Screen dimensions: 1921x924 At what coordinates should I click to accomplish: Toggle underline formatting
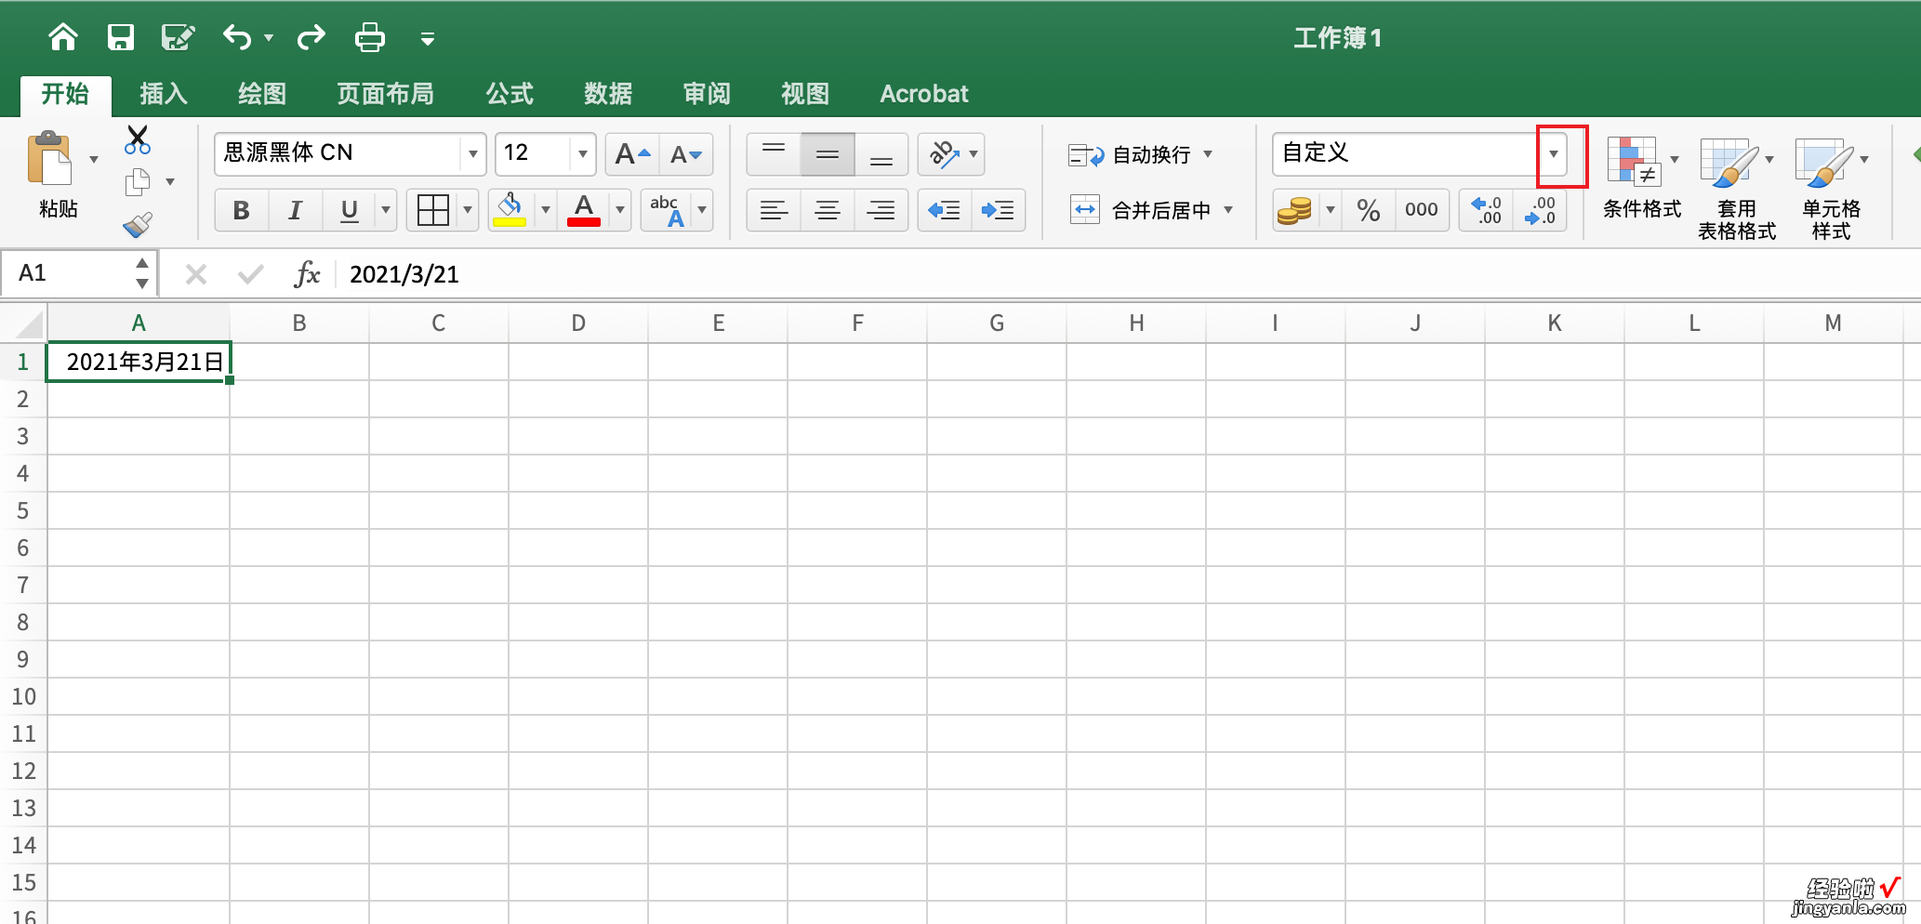(x=350, y=210)
